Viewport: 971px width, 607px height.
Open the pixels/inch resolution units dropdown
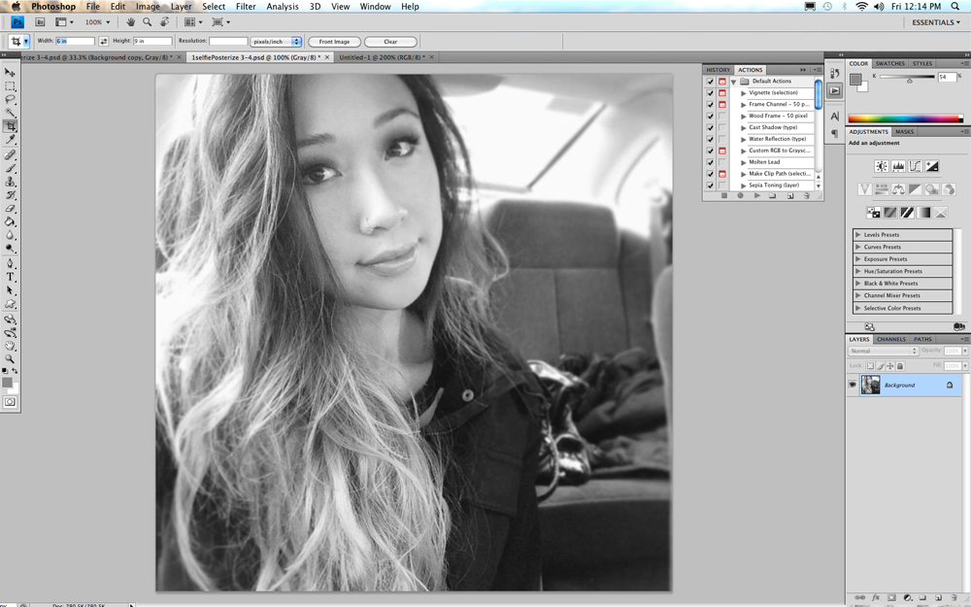(x=276, y=42)
